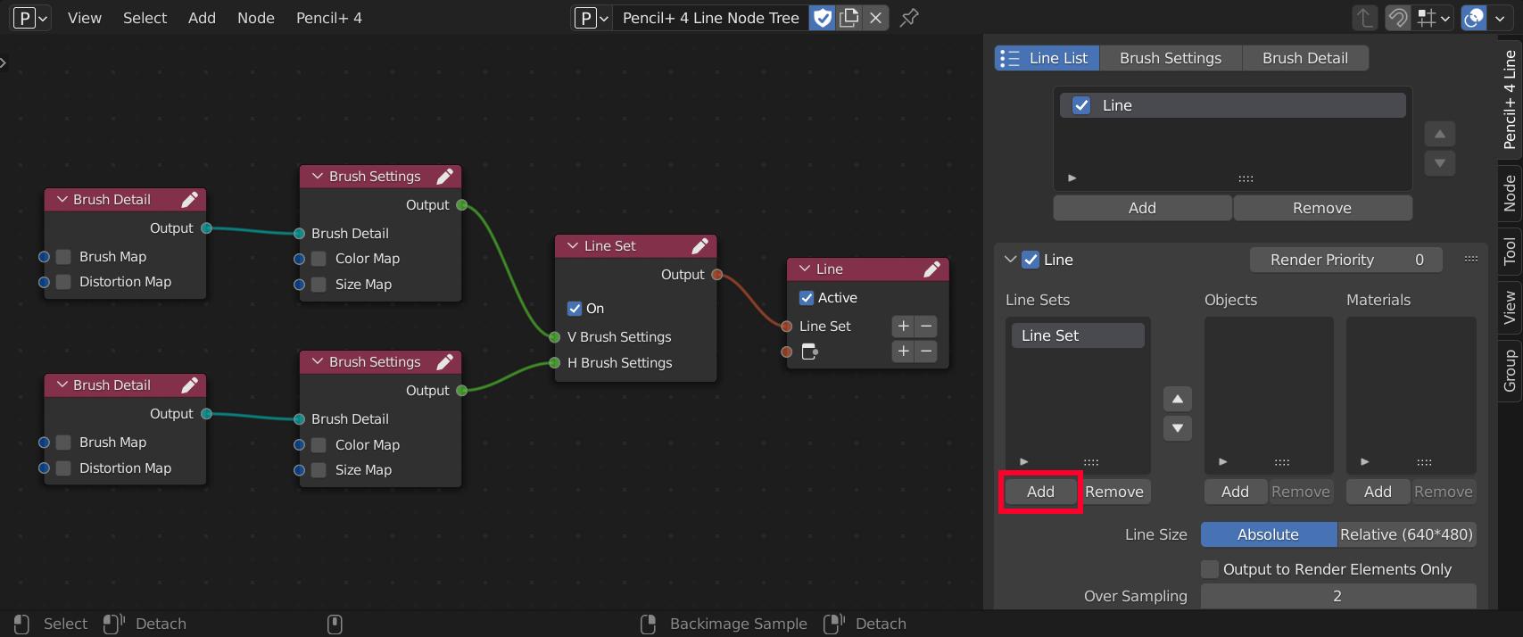This screenshot has height=637, width=1523.
Task: Enable Output to Render Elements Only
Action: pos(1210,569)
